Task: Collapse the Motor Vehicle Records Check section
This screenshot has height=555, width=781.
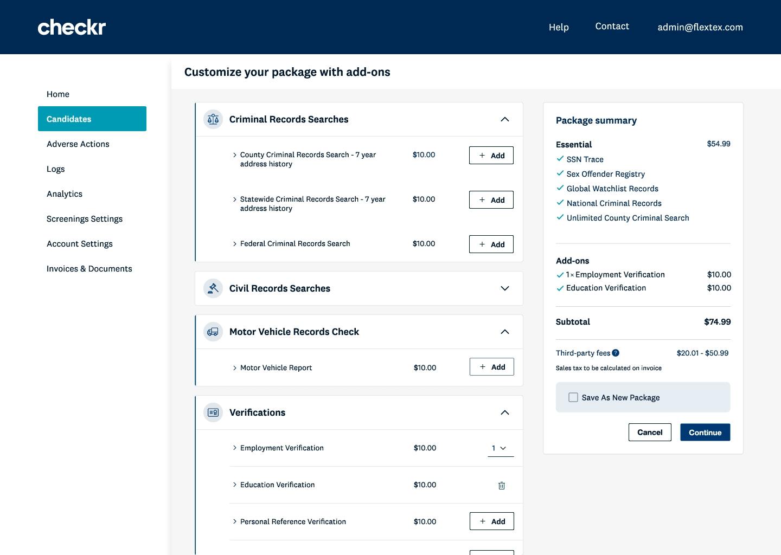Action: tap(505, 332)
